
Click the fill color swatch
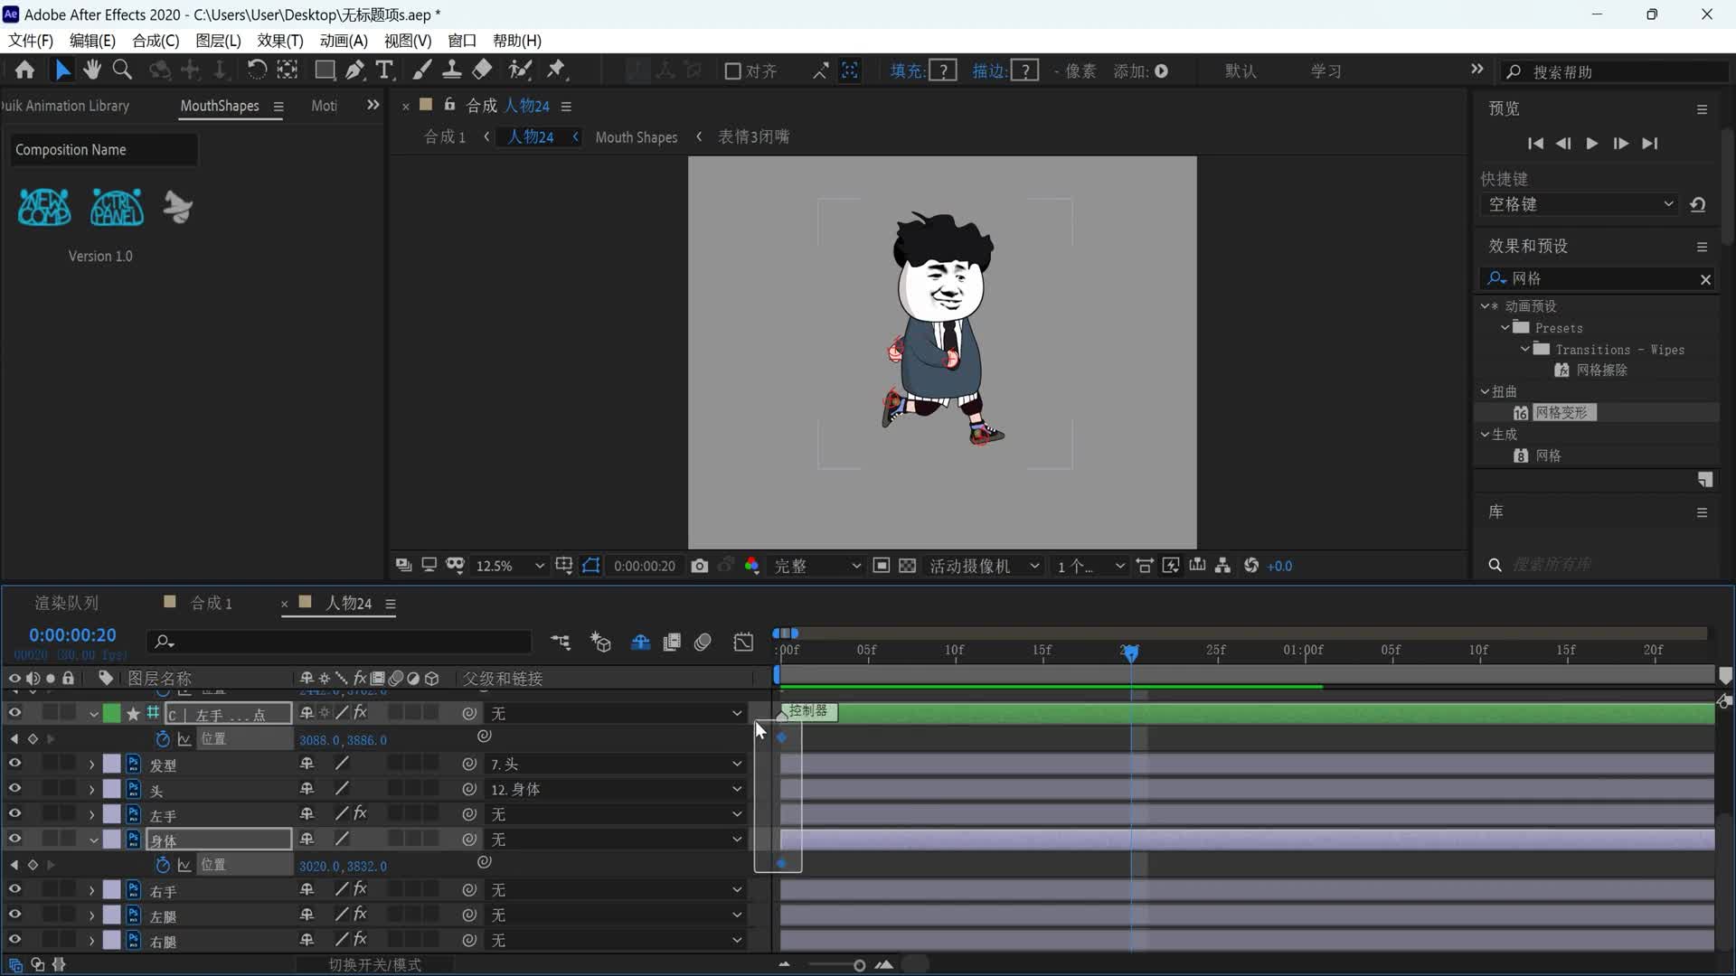[x=943, y=70]
